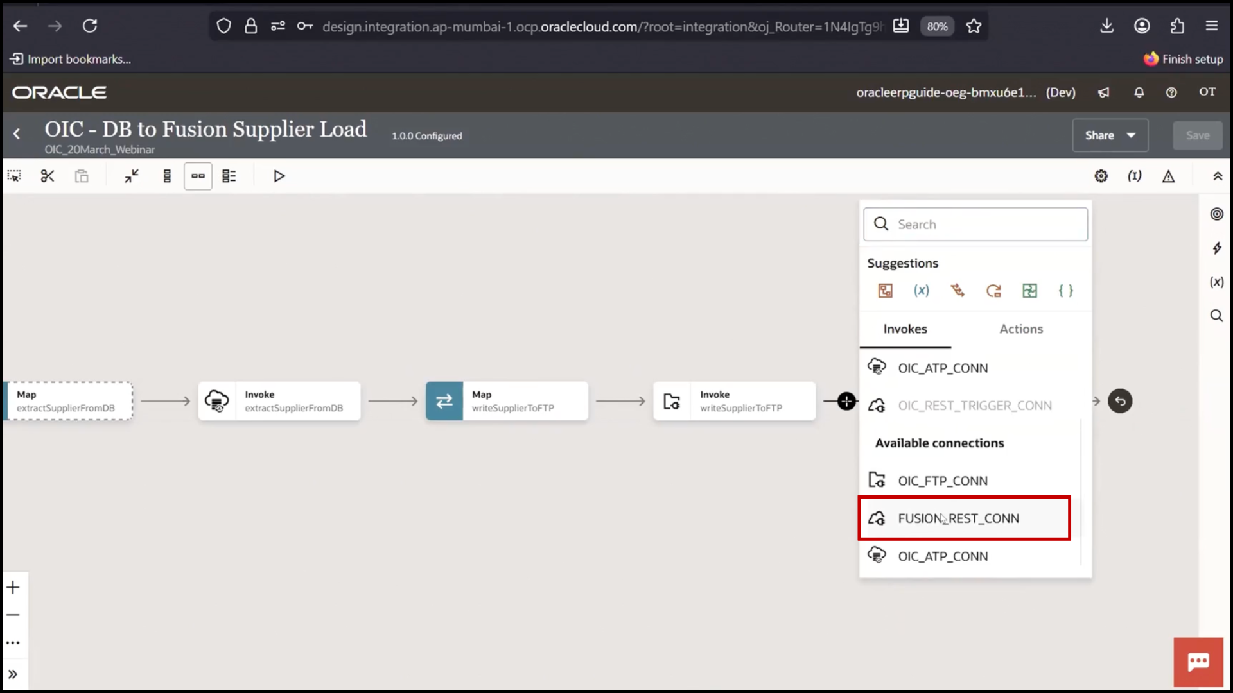1233x693 pixels.
Task: Click the Oracle logo
Action: (60, 92)
